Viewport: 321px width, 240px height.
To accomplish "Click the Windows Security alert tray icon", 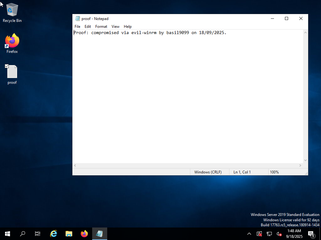I will (259, 233).
